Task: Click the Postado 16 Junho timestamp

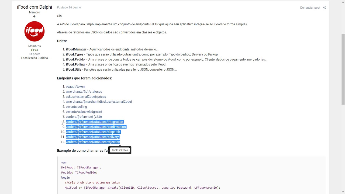Action: tap(69, 8)
